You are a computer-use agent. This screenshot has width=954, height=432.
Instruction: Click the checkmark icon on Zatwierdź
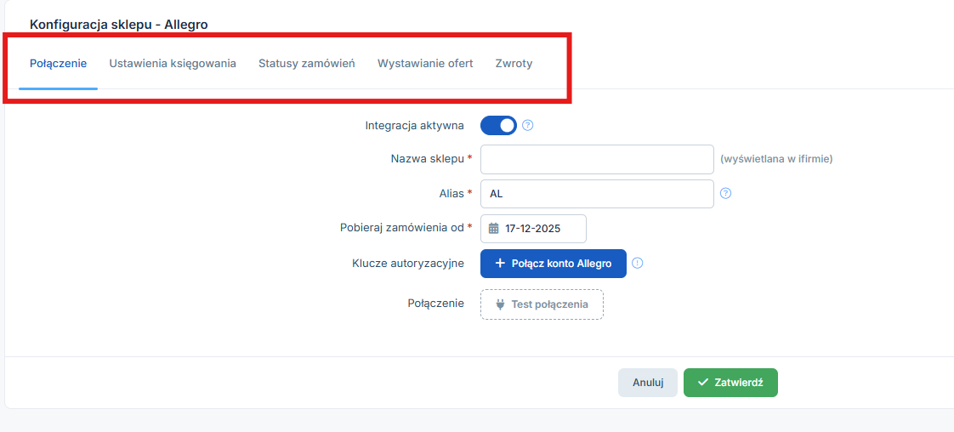pos(703,383)
